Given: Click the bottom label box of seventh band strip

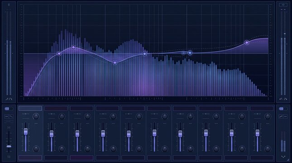Looking at the screenshot, I should pos(185,158).
